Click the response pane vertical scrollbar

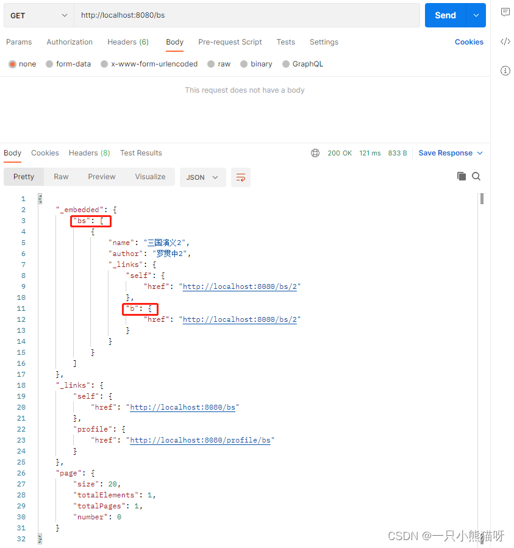482,199
